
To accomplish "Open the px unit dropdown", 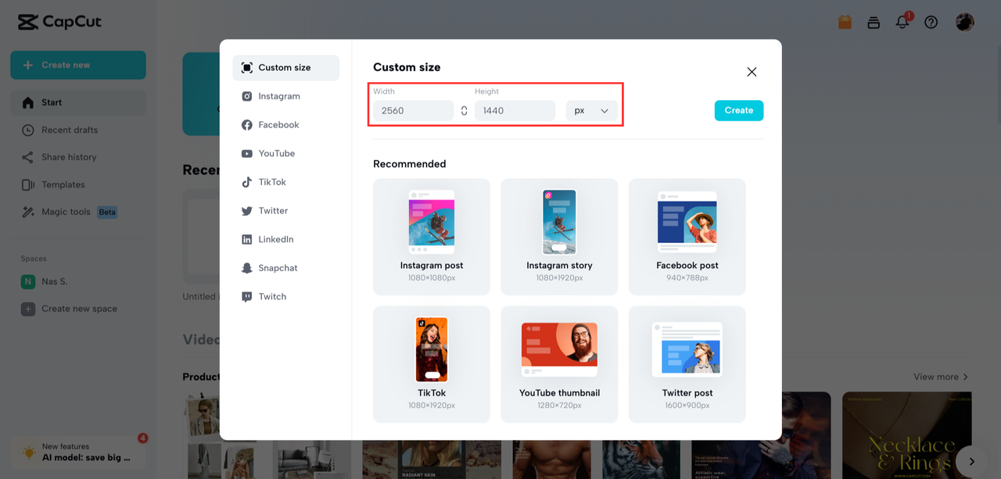I will coord(592,111).
